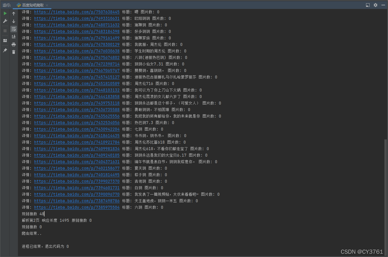This screenshot has width=388, height=257.
Task: Close the 百度贴吧爬取 run tab
Action: 47,5
